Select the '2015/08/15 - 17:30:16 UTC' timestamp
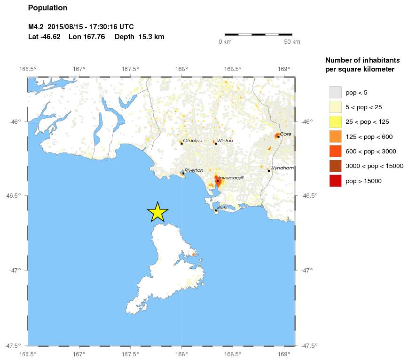This screenshot has height=361, width=408. point(91,27)
